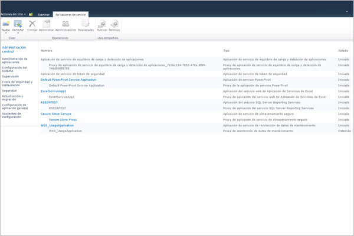The image size is (354, 236).
Task: Go to Configuración del sistema
Action: (14, 70)
